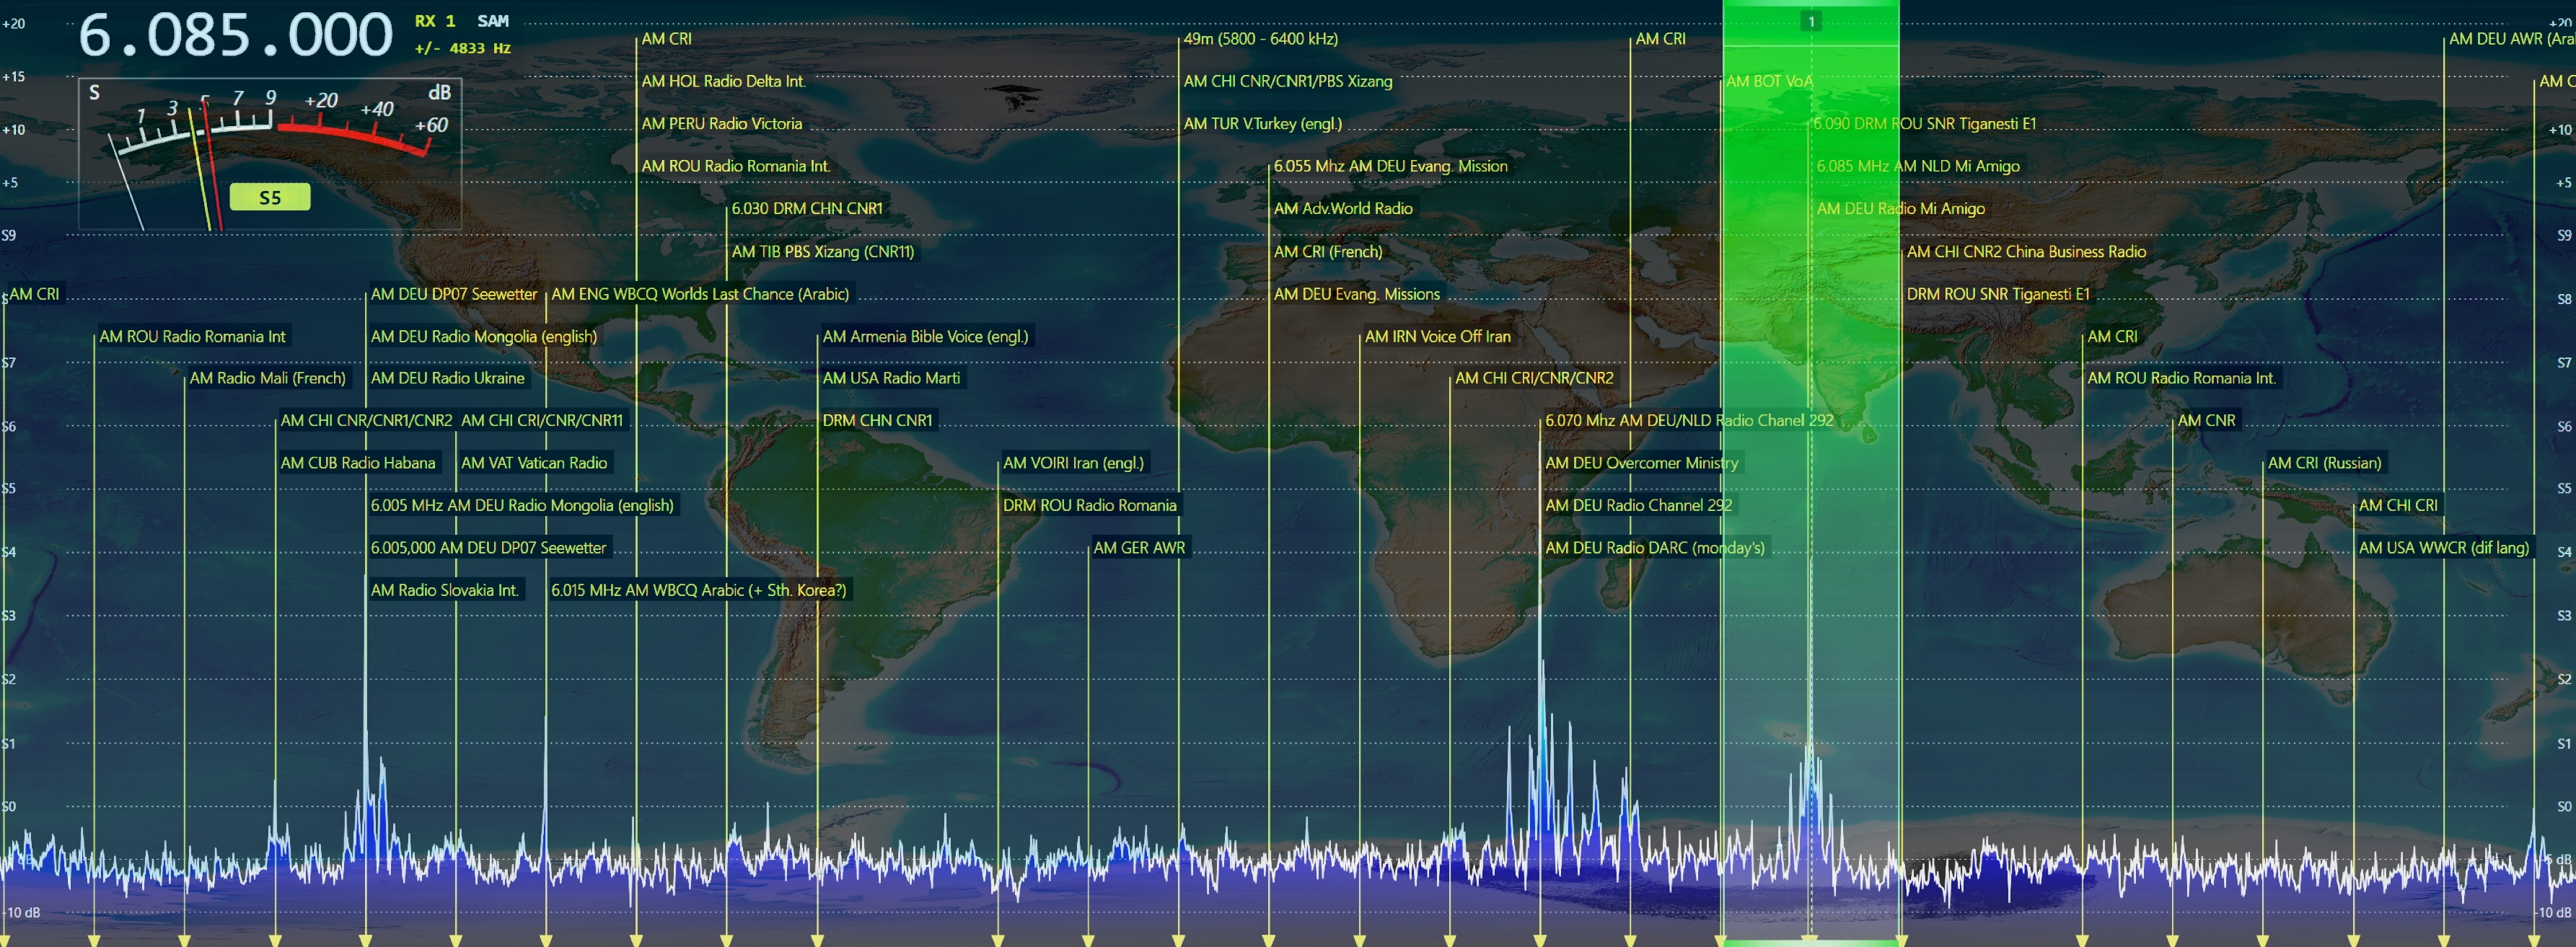Screen dimensions: 2576x947
Task: Click AM CRI (Russian) station label
Action: (2324, 463)
